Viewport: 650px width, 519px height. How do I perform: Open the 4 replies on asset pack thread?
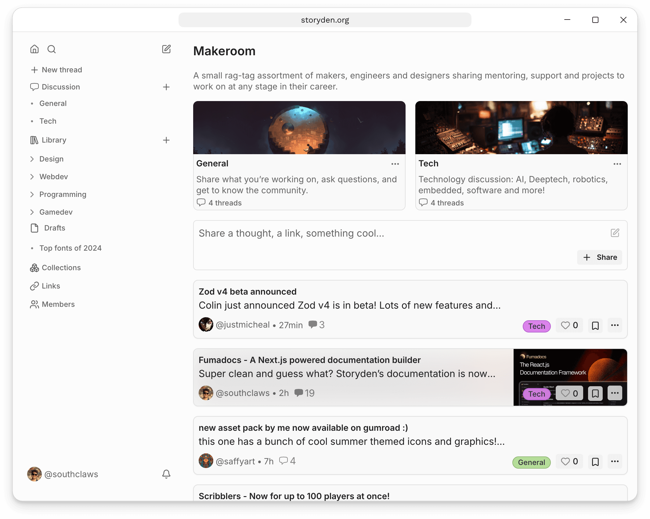point(287,461)
